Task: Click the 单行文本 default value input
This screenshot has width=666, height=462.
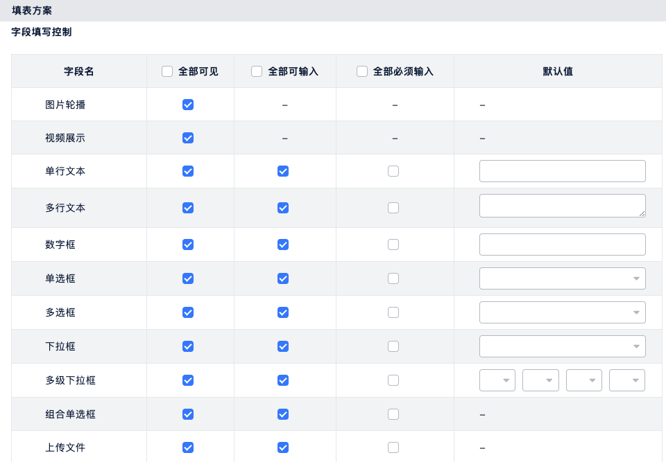Action: coord(562,171)
